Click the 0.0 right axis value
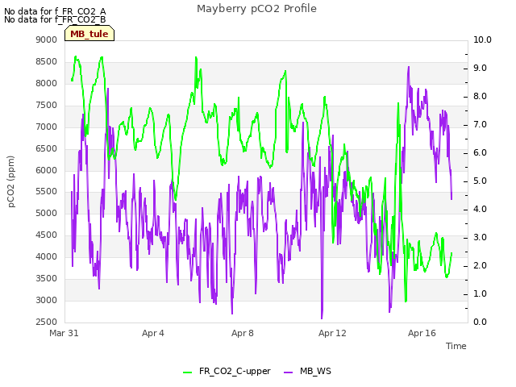The height and width of the screenshot is (387, 516). click(x=480, y=322)
